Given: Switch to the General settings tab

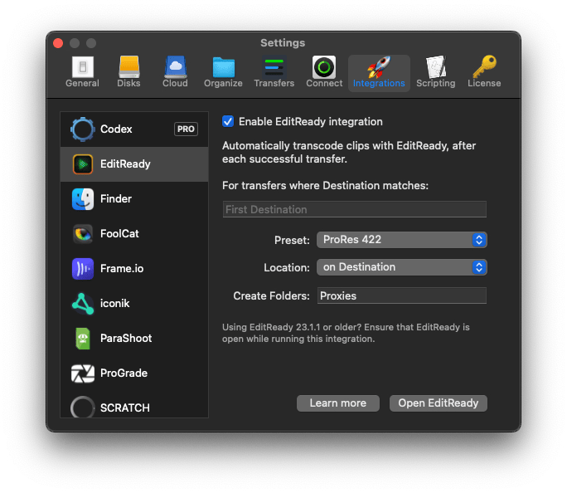Looking at the screenshot, I should coord(82,72).
